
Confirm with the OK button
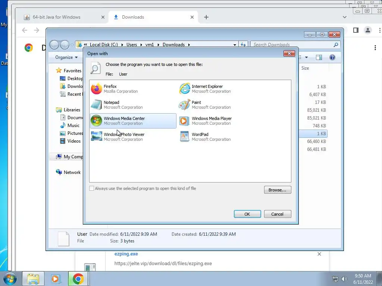(x=247, y=214)
